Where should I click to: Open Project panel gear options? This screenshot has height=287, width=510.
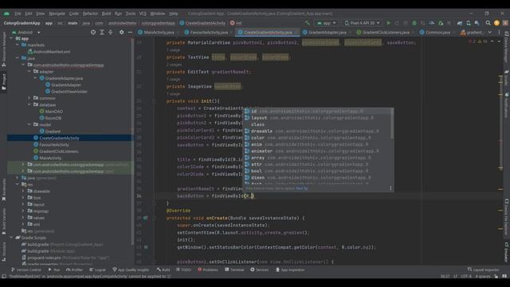pos(121,32)
